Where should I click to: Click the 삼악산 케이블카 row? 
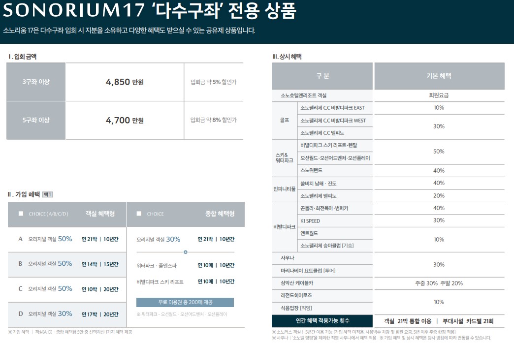pos(322,283)
